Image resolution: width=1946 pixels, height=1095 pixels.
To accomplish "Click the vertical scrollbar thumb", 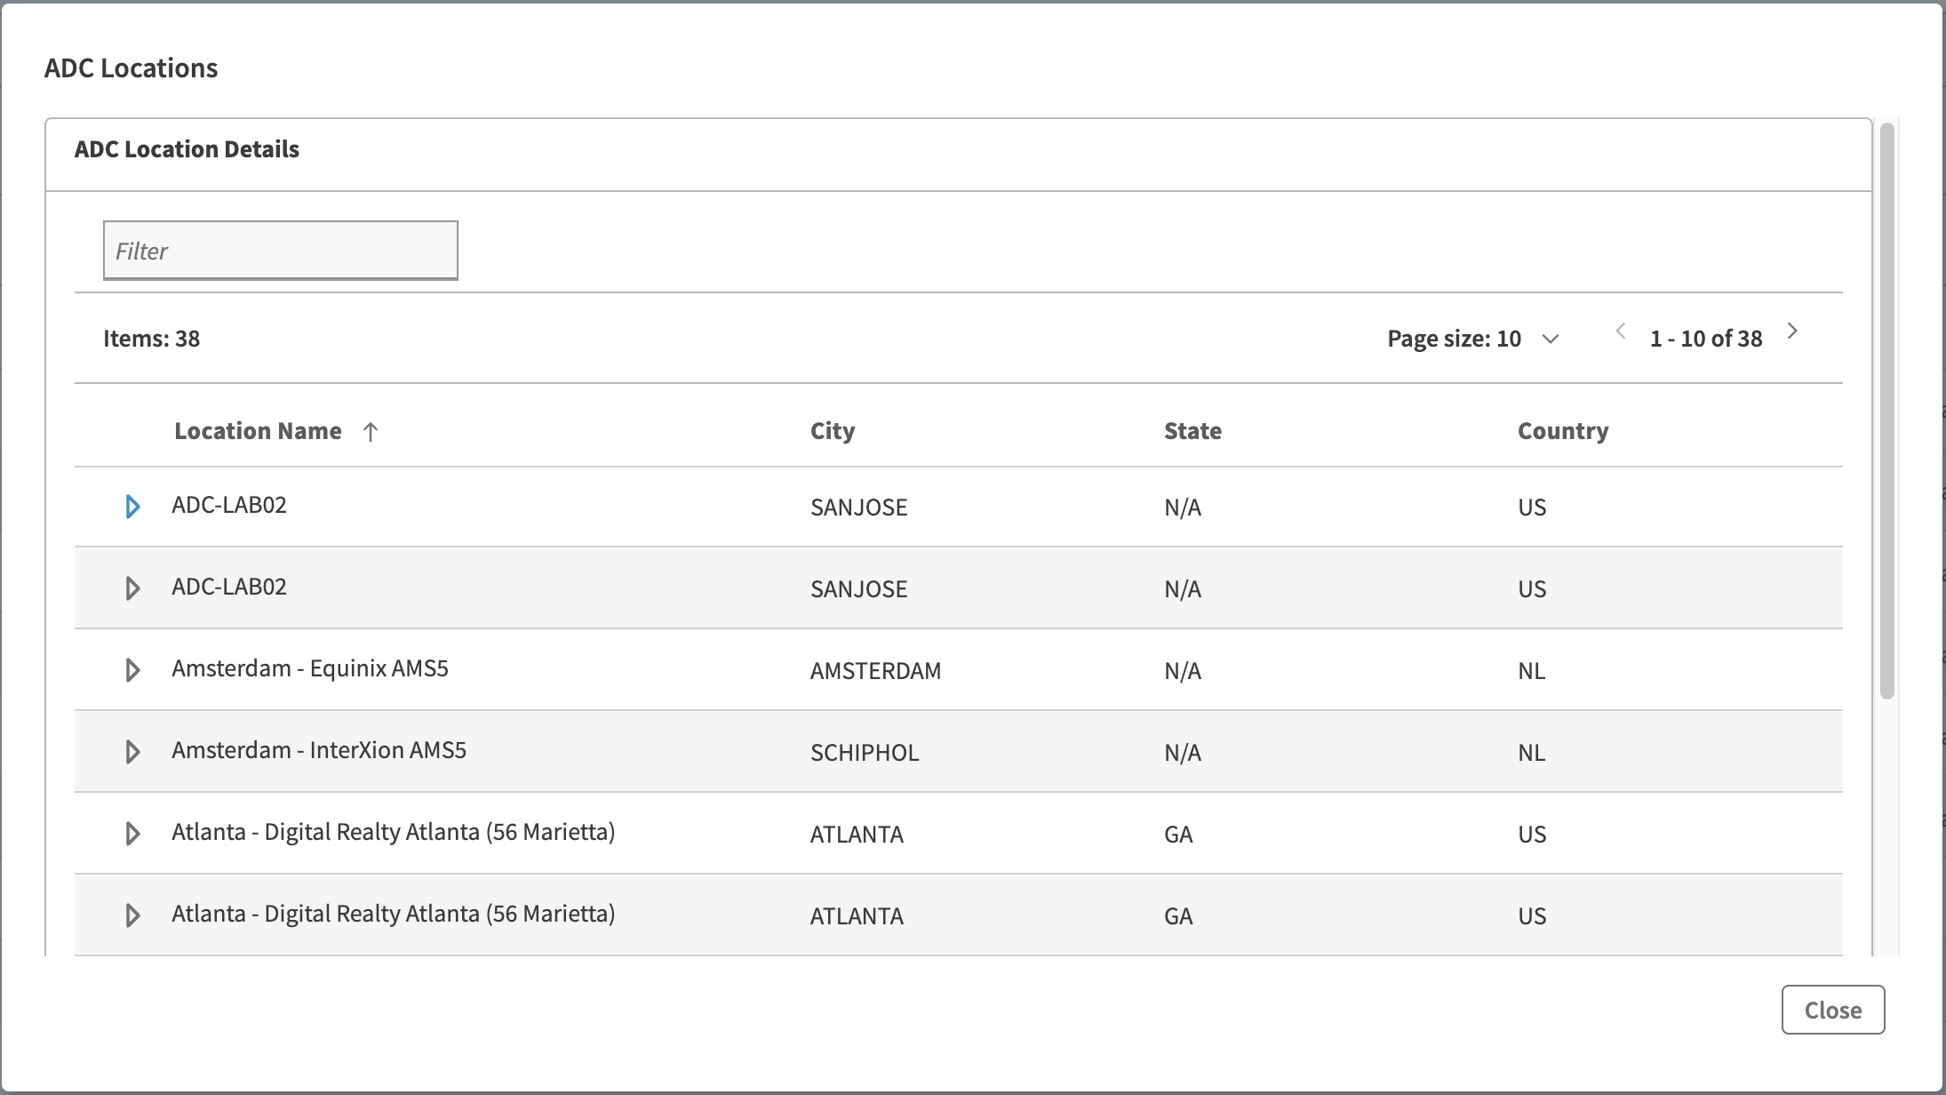I will 1887,409.
